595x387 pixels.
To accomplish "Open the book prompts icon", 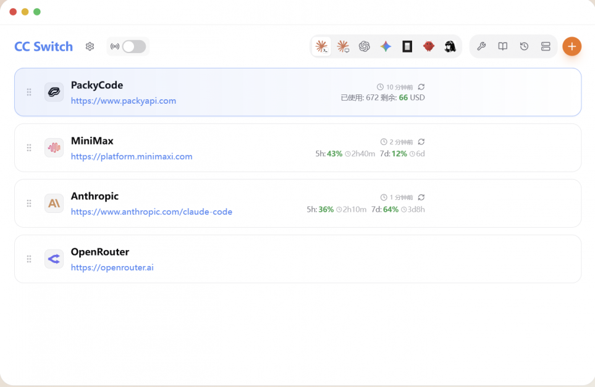I will pos(503,47).
